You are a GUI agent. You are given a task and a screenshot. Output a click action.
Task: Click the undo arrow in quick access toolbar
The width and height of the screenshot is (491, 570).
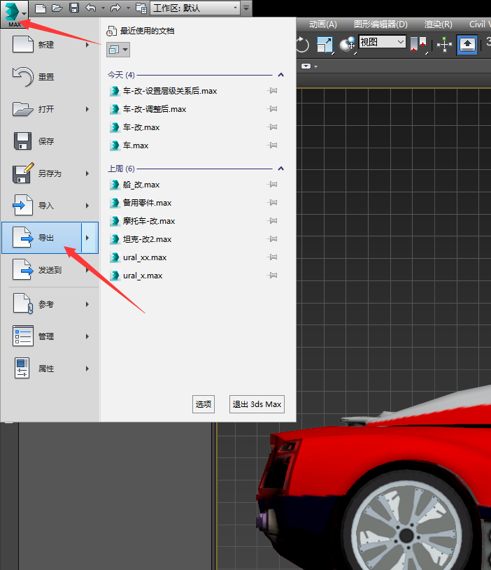point(90,8)
